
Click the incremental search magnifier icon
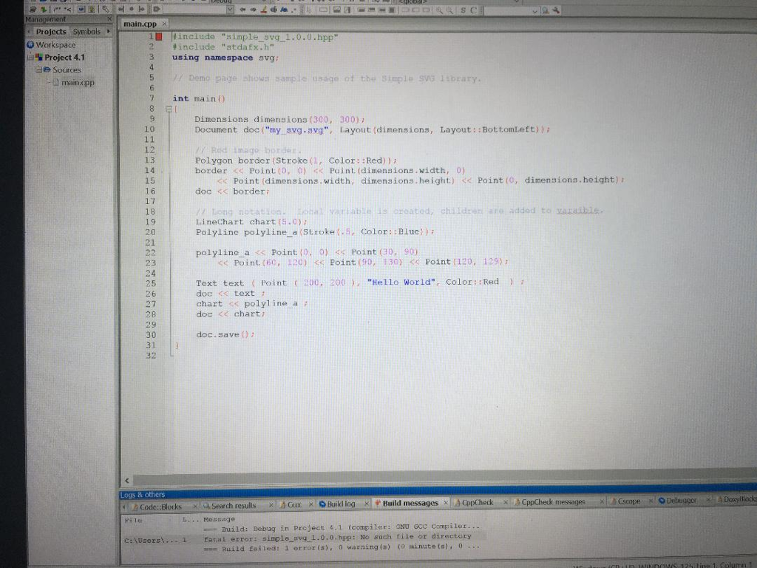point(544,10)
